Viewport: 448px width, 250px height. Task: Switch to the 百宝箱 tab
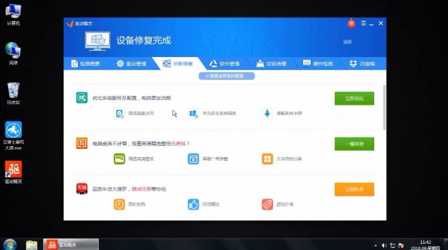362,64
